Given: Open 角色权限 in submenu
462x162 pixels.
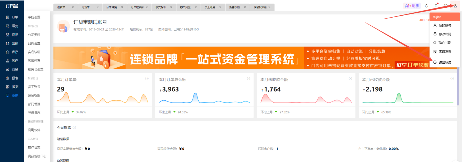Looking at the screenshot, I should click(x=34, y=95).
